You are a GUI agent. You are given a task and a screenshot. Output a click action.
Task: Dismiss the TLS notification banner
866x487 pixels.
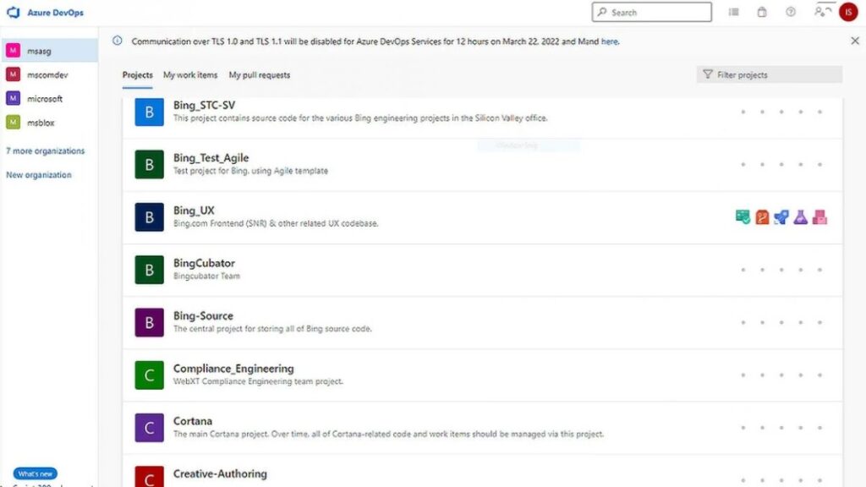pos(854,40)
